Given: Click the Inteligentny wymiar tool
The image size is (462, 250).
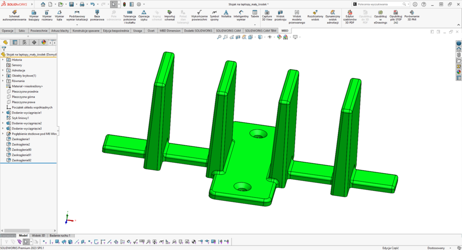Looking at the screenshot, I should coord(241,15).
